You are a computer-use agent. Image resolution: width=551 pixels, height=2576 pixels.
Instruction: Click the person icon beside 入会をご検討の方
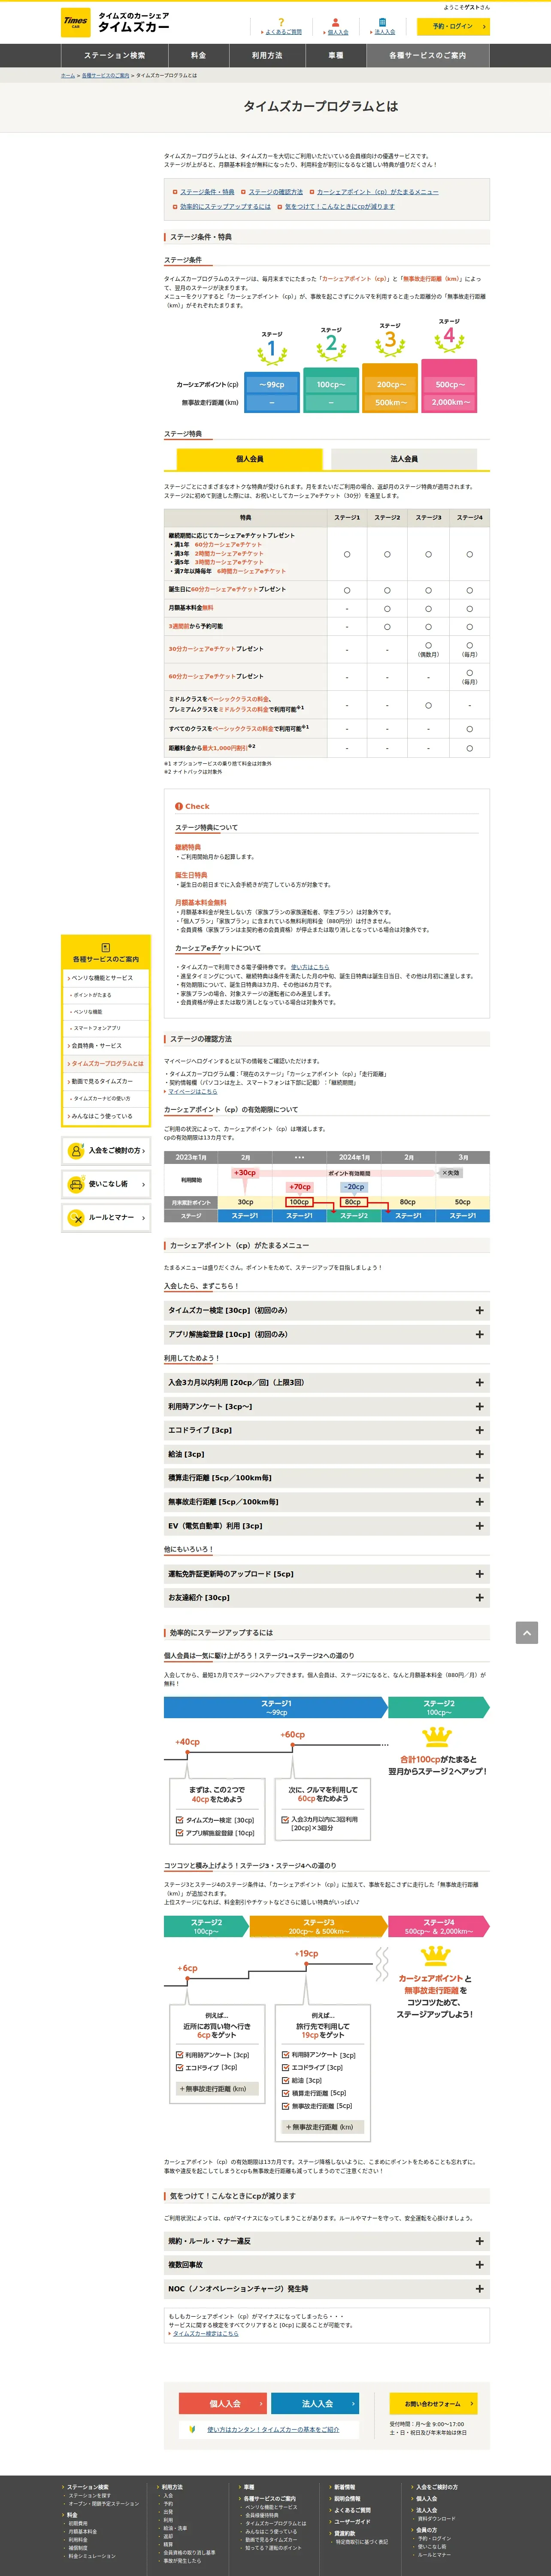pyautogui.click(x=76, y=1151)
